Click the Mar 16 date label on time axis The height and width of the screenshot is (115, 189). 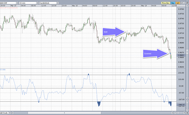75,6
